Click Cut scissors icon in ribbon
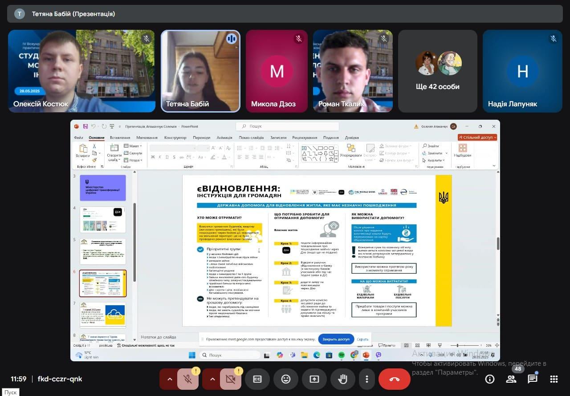570x396 pixels. click(x=94, y=146)
